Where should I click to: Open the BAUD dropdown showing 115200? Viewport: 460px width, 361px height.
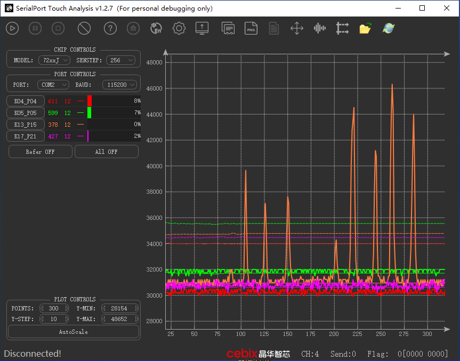[x=120, y=85]
